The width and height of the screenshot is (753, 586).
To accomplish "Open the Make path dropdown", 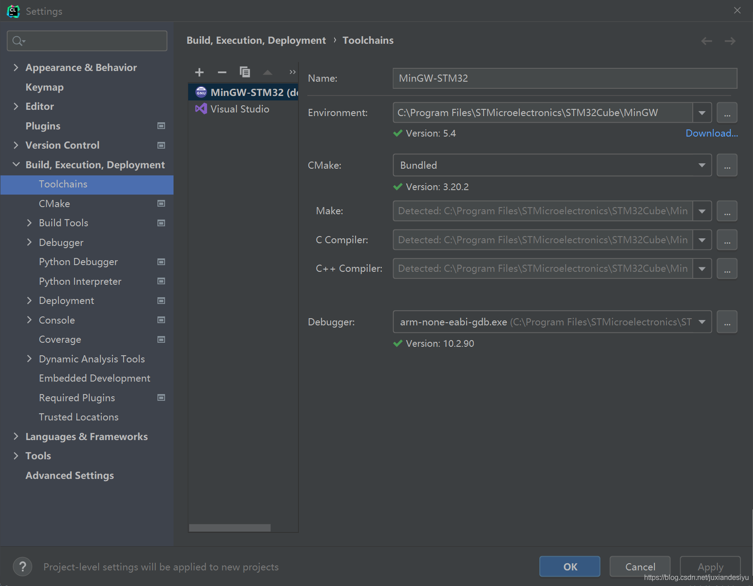I will point(702,211).
